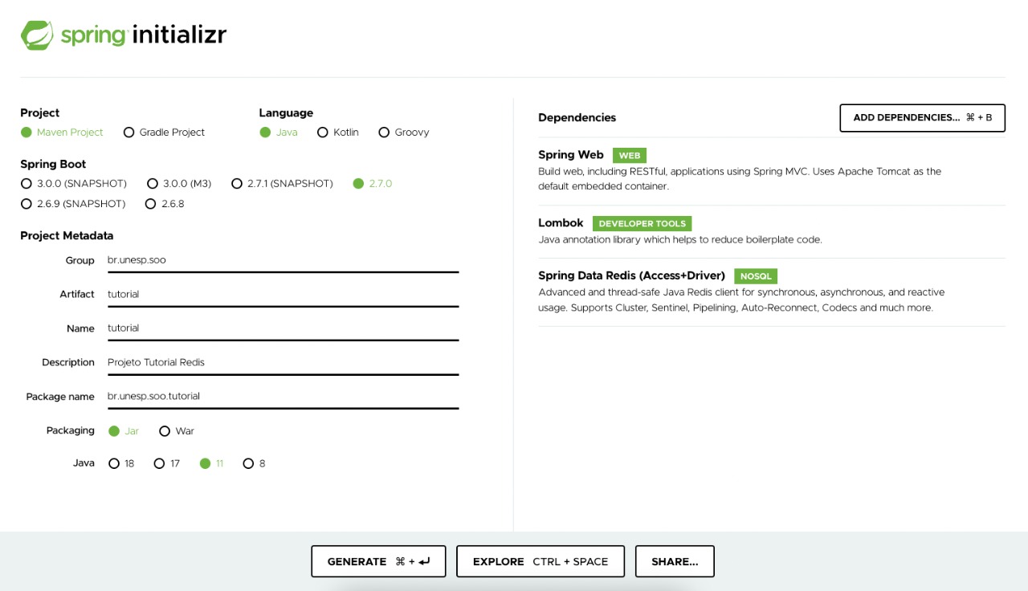Screen dimensions: 1028x591
Task: Open the Add Dependencies dialog
Action: pyautogui.click(x=922, y=118)
